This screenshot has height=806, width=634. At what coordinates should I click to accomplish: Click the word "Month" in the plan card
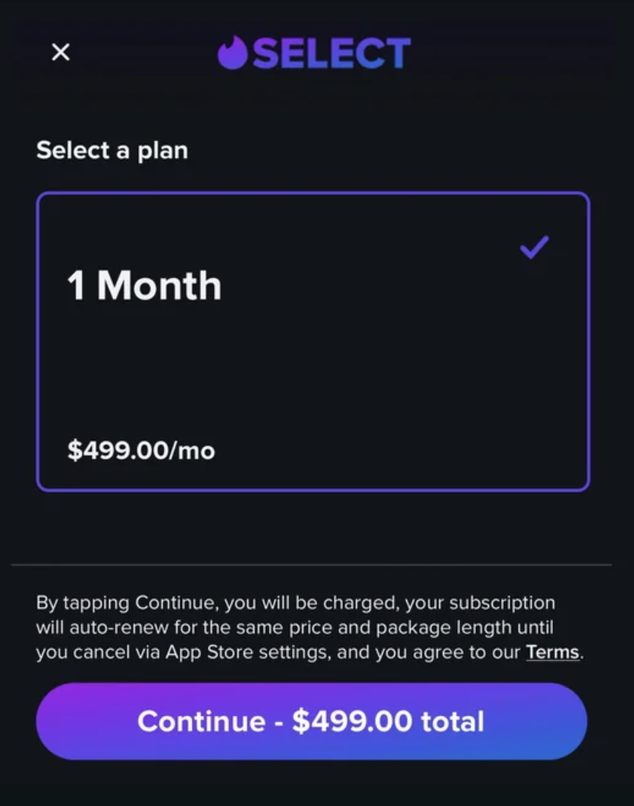coord(159,286)
